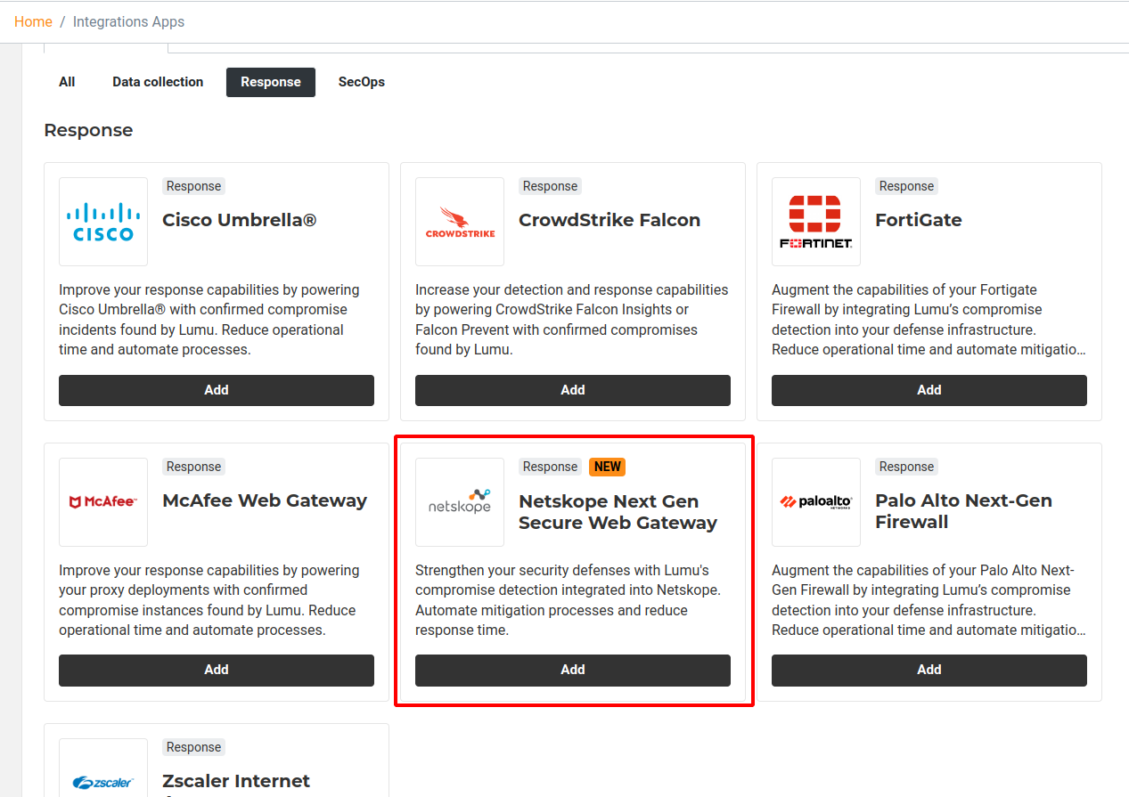The width and height of the screenshot is (1129, 797).
Task: Add the Cisco Umbrella integration
Action: pyautogui.click(x=217, y=390)
